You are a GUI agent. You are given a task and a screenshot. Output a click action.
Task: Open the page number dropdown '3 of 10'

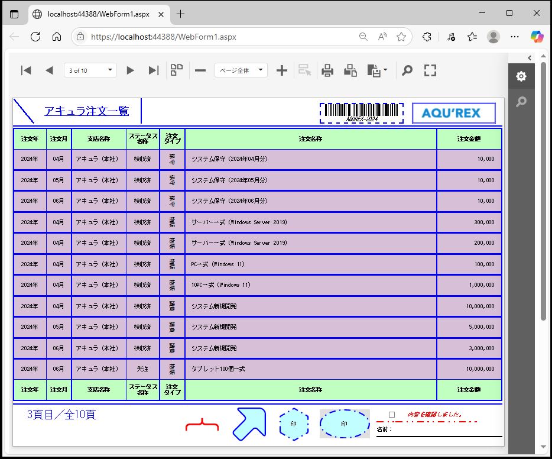pos(90,70)
